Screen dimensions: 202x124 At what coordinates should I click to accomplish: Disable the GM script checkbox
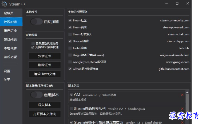71,95
